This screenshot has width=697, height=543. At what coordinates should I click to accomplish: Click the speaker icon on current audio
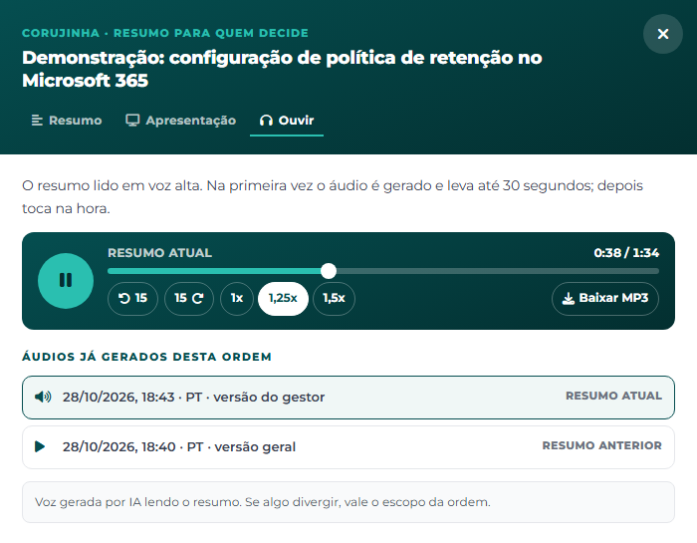pos(43,397)
